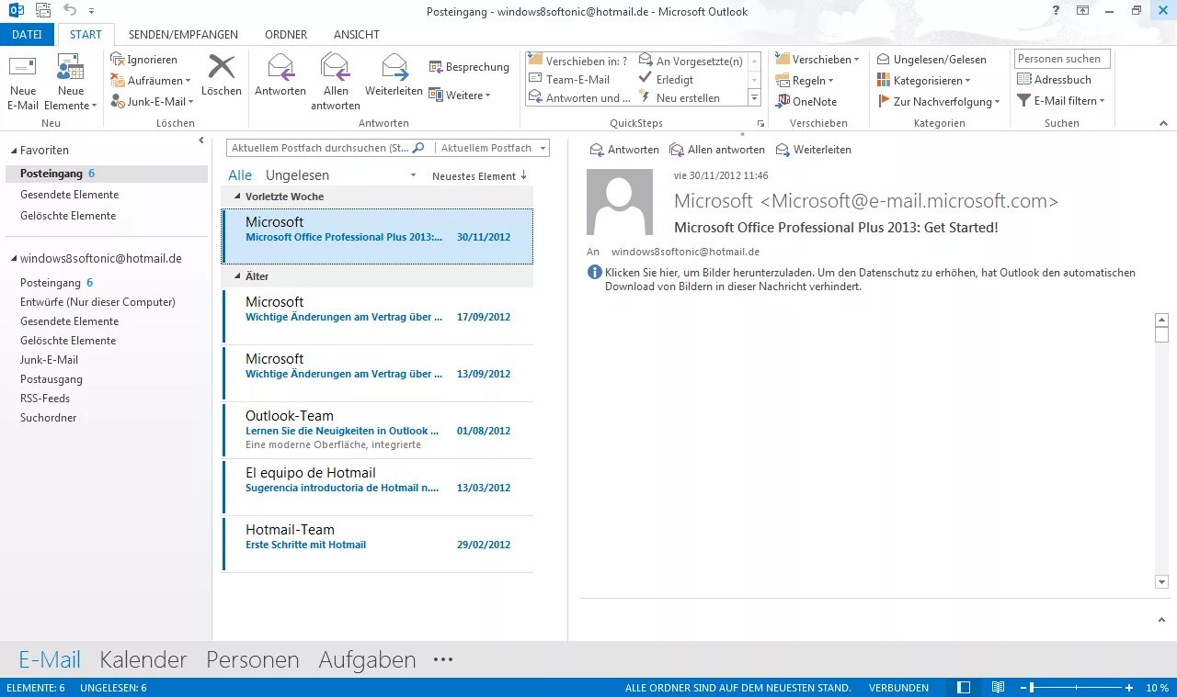The height and width of the screenshot is (697, 1177).
Task: Create a new email with Neue E-Mail
Action: coord(23,82)
